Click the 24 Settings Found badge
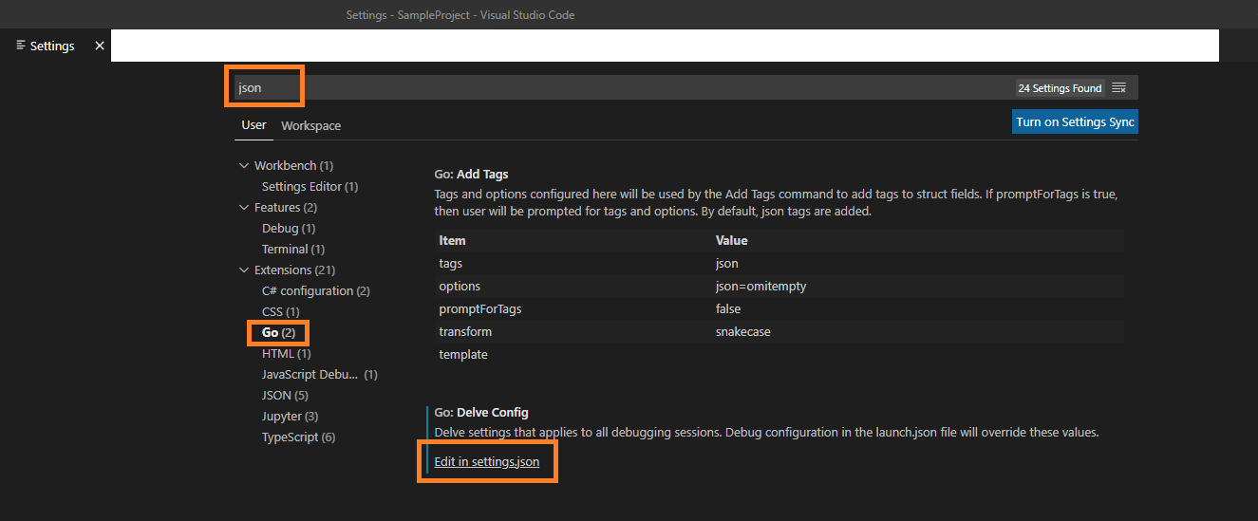This screenshot has width=1258, height=521. click(1060, 88)
